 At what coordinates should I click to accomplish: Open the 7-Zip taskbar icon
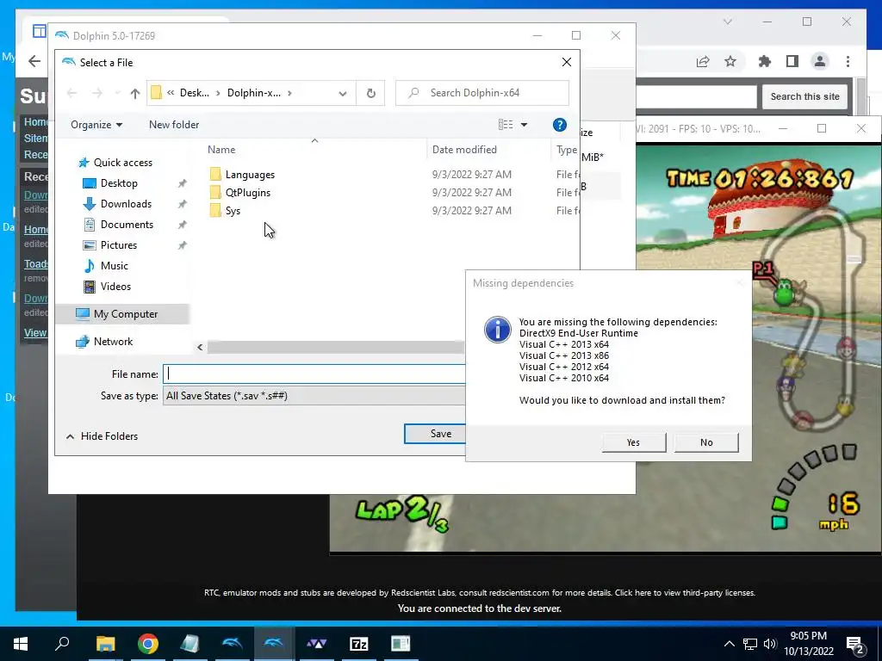click(359, 644)
